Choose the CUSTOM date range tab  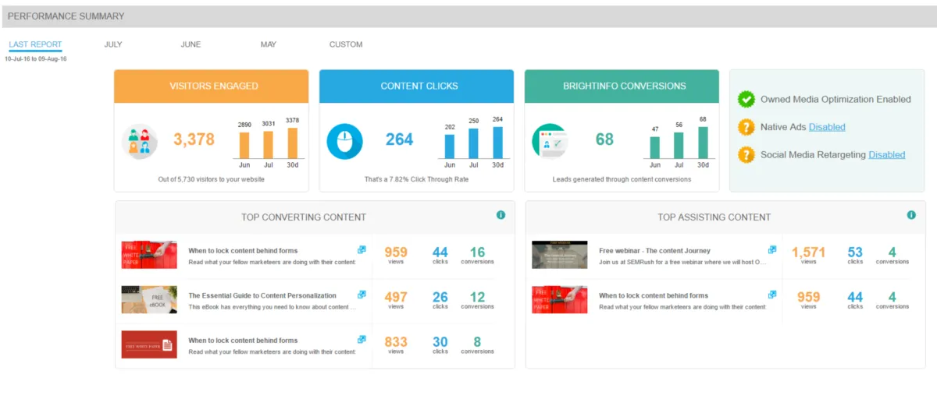pyautogui.click(x=346, y=44)
